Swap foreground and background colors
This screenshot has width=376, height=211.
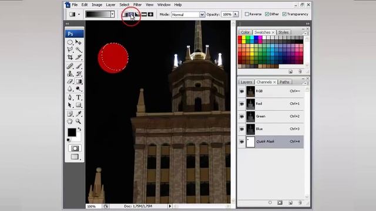pos(79,130)
